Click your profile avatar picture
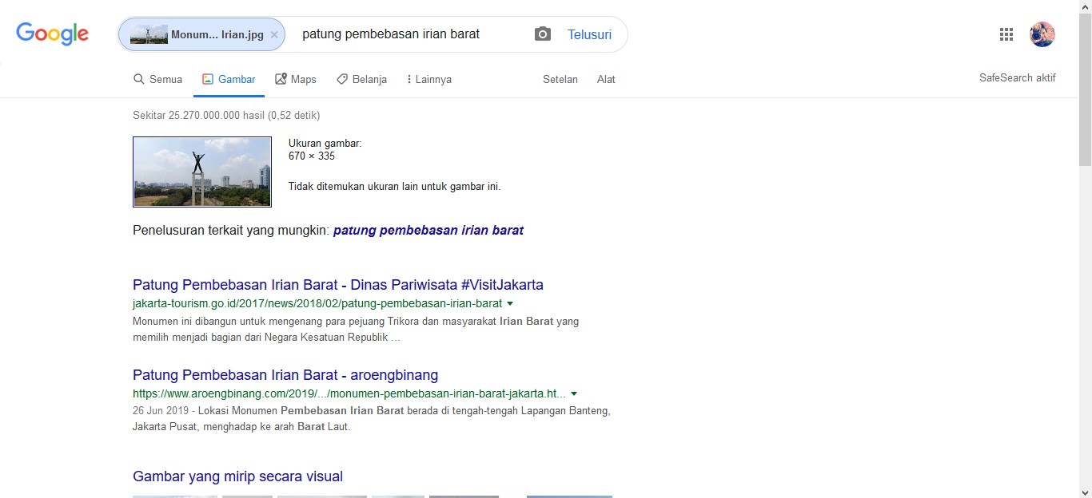Screen dimensions: 1092x498 [1042, 34]
